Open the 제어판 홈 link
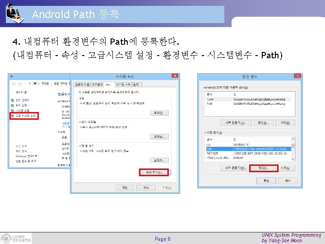 click(x=21, y=92)
